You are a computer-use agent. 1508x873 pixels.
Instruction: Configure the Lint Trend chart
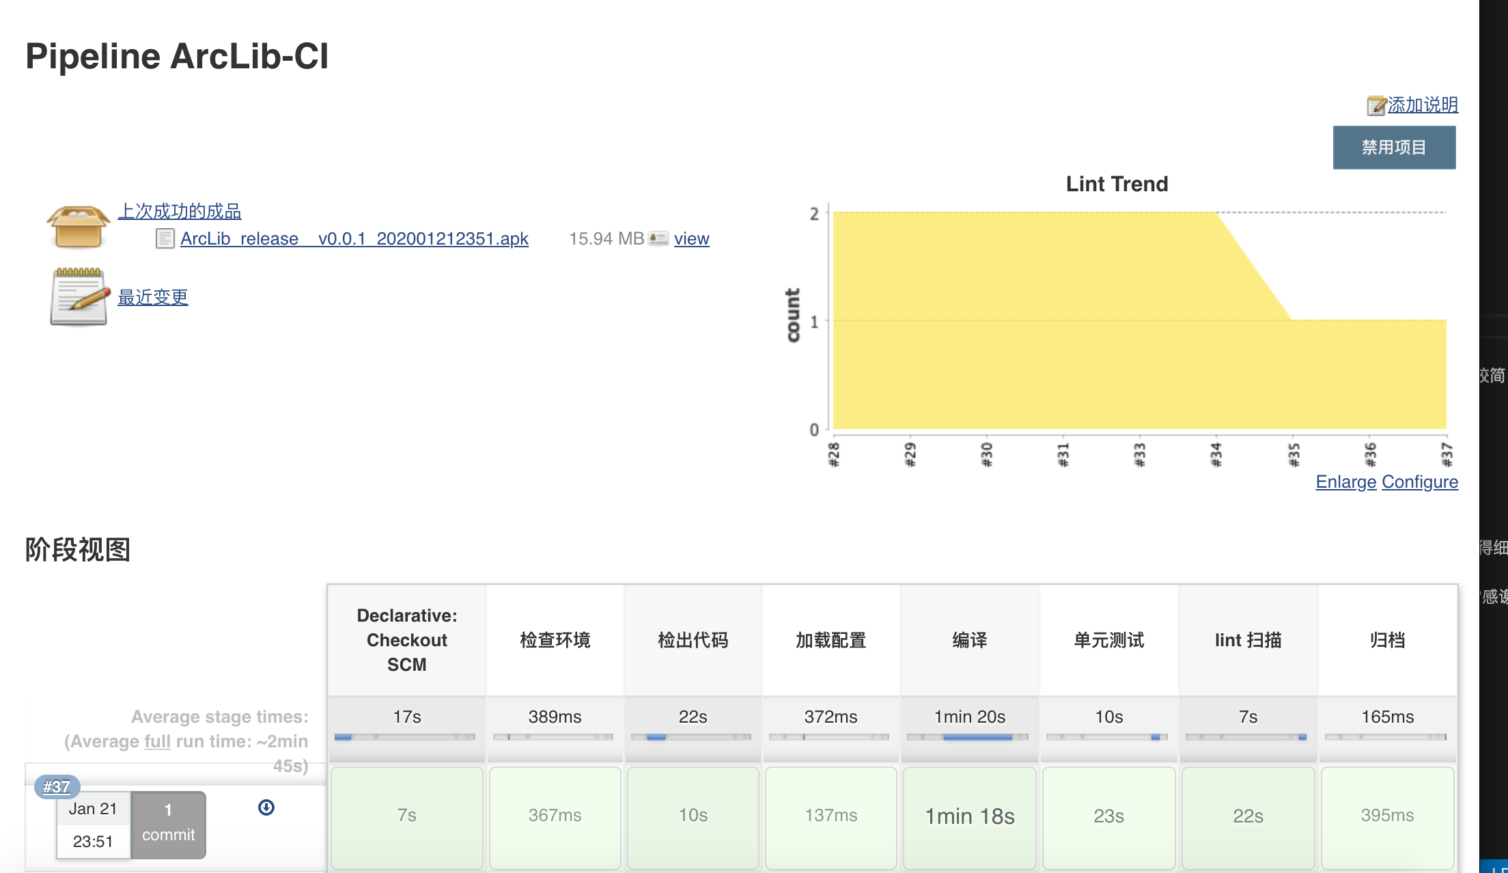click(1420, 482)
